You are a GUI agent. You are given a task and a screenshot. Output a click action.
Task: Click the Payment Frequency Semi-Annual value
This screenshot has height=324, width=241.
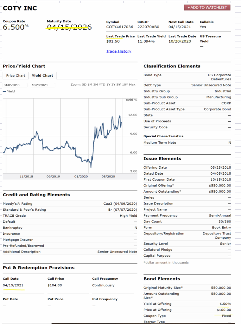click(x=220, y=215)
